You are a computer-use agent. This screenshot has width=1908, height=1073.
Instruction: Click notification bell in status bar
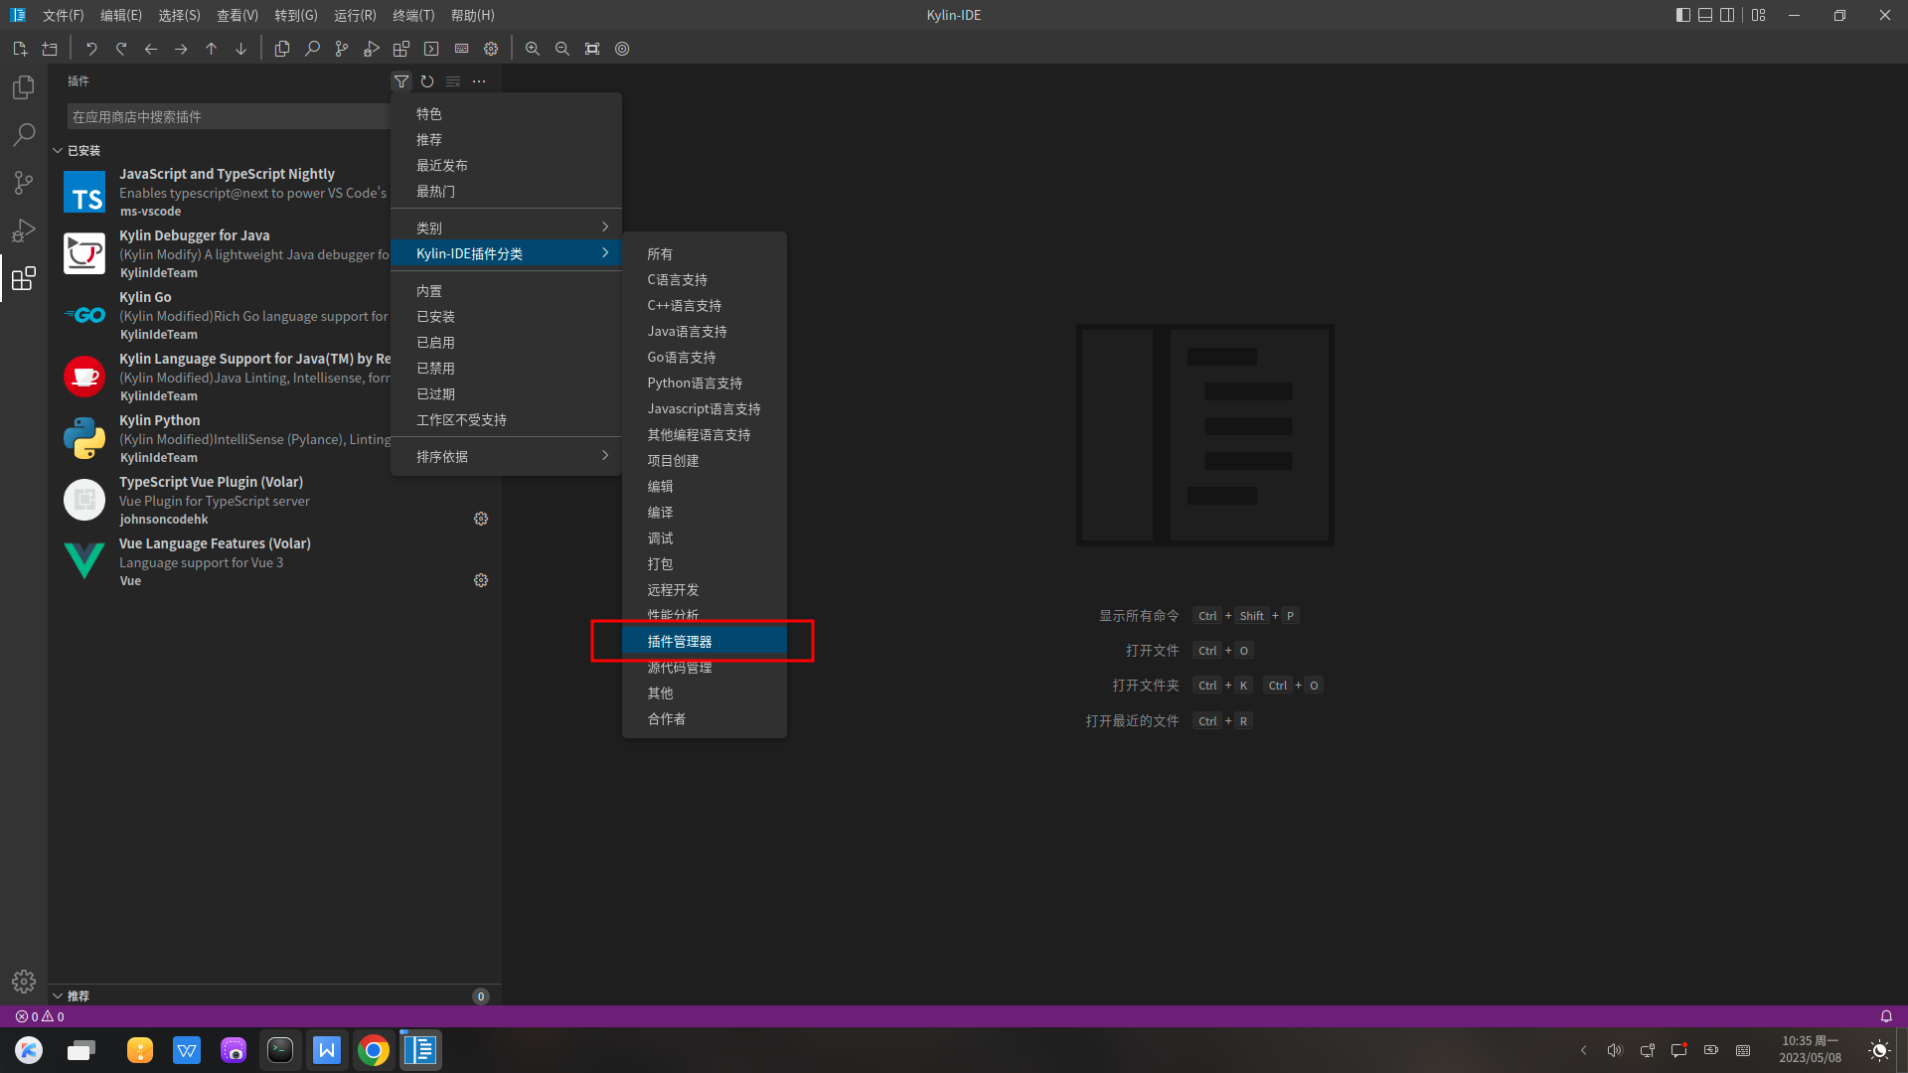(1886, 1016)
